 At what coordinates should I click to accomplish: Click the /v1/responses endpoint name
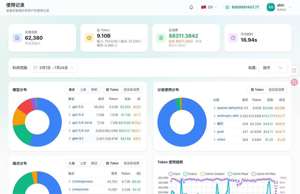point(83,181)
